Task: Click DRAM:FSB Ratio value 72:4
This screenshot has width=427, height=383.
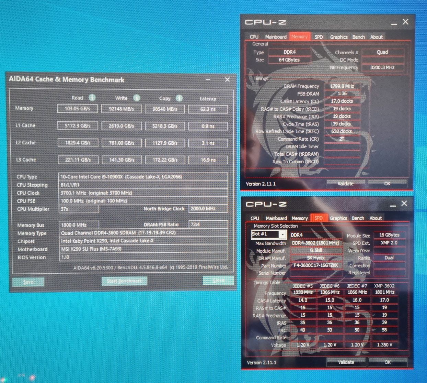Action: [208, 225]
